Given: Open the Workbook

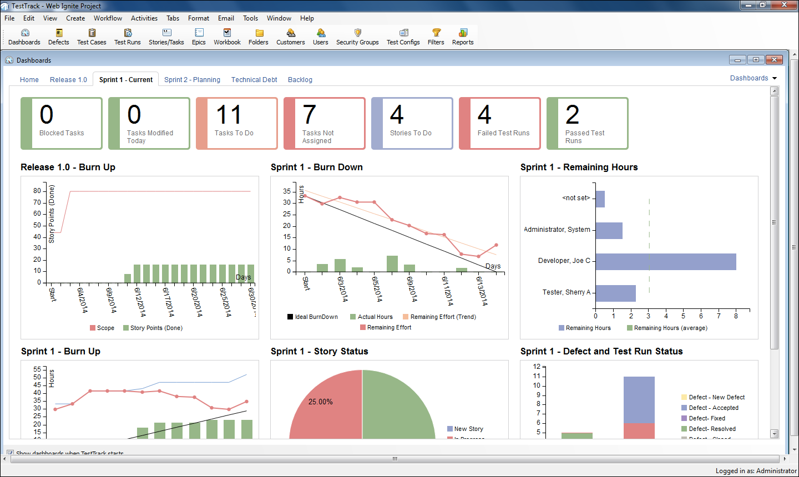Looking at the screenshot, I should pyautogui.click(x=227, y=37).
